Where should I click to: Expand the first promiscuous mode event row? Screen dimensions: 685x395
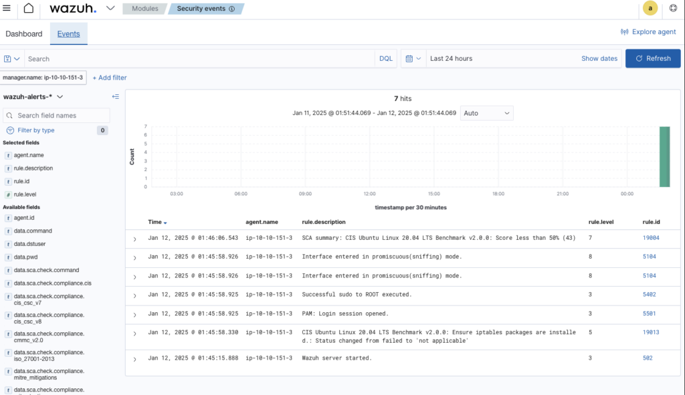[134, 258]
